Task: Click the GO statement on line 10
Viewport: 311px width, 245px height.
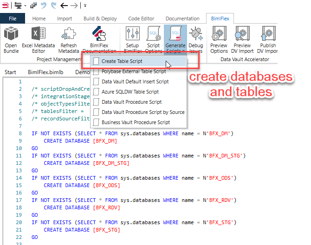Action: tap(35, 148)
